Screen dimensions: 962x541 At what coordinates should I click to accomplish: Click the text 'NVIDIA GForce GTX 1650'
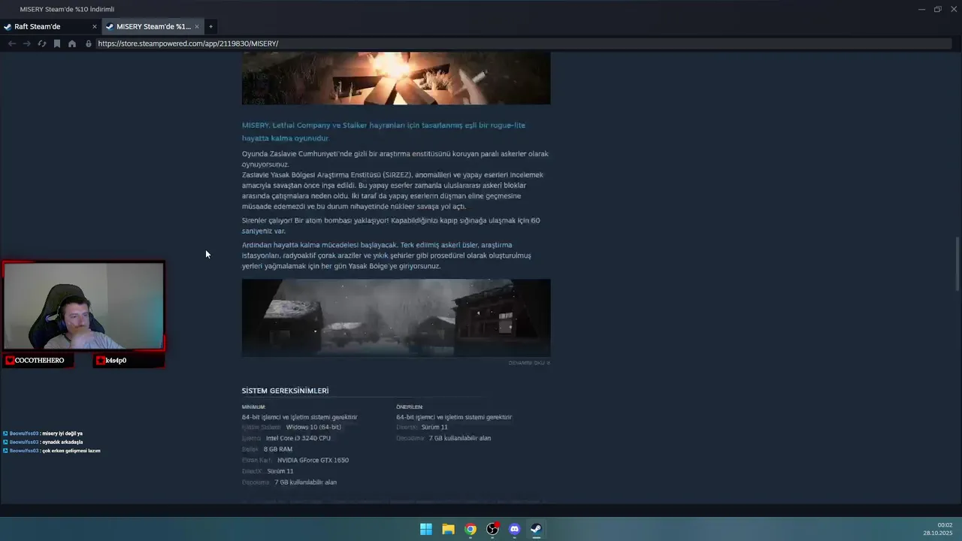[313, 460]
